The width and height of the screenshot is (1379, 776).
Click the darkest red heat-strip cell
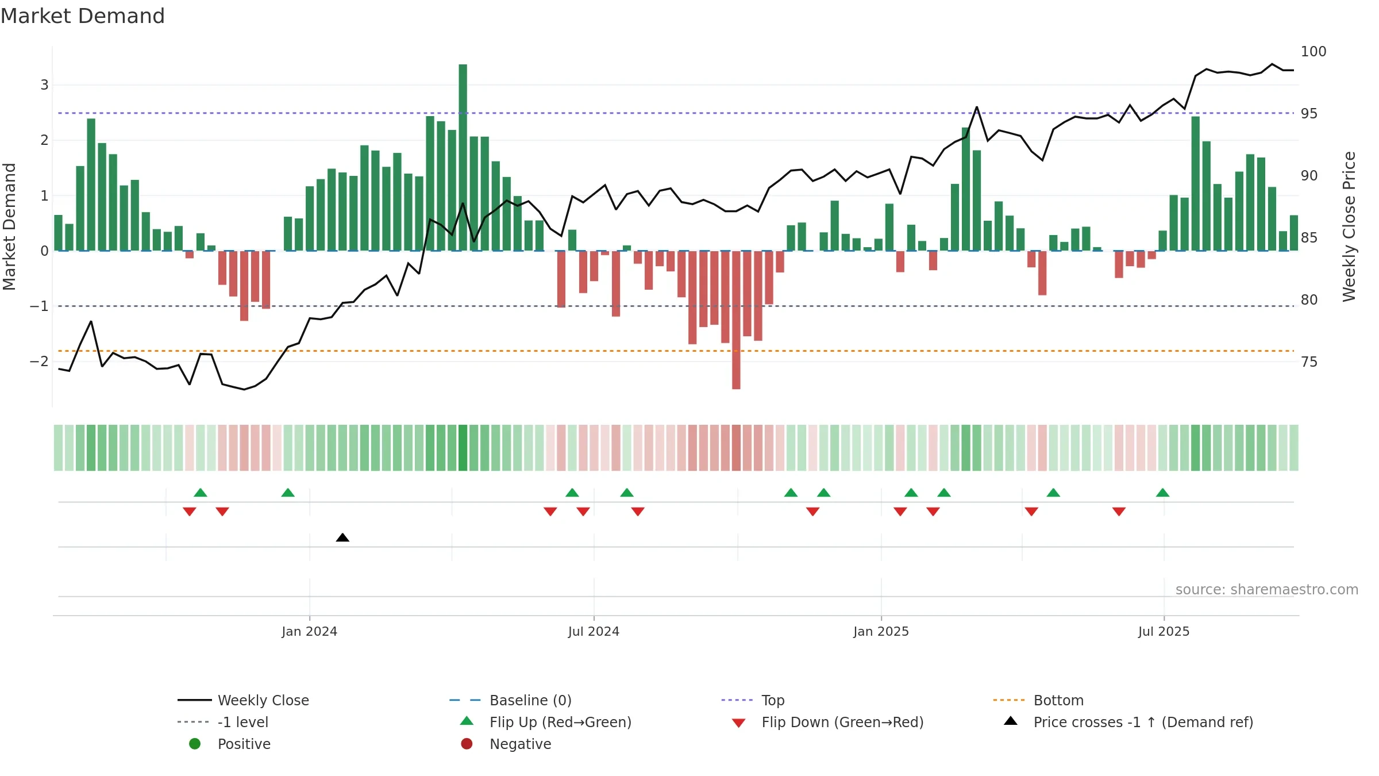(736, 448)
